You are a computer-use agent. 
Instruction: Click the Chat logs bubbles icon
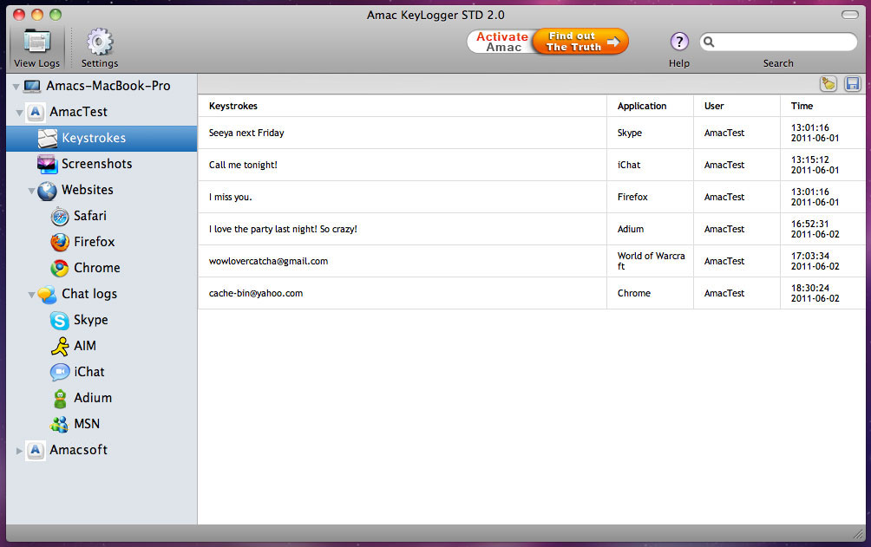pos(47,295)
